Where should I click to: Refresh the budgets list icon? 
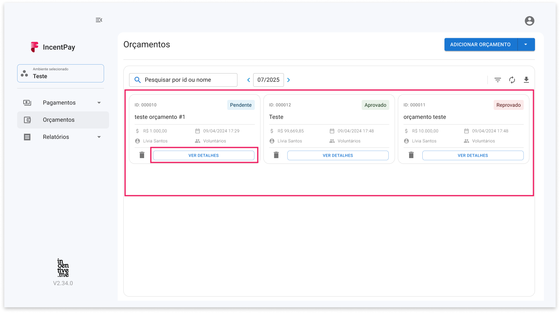[512, 80]
